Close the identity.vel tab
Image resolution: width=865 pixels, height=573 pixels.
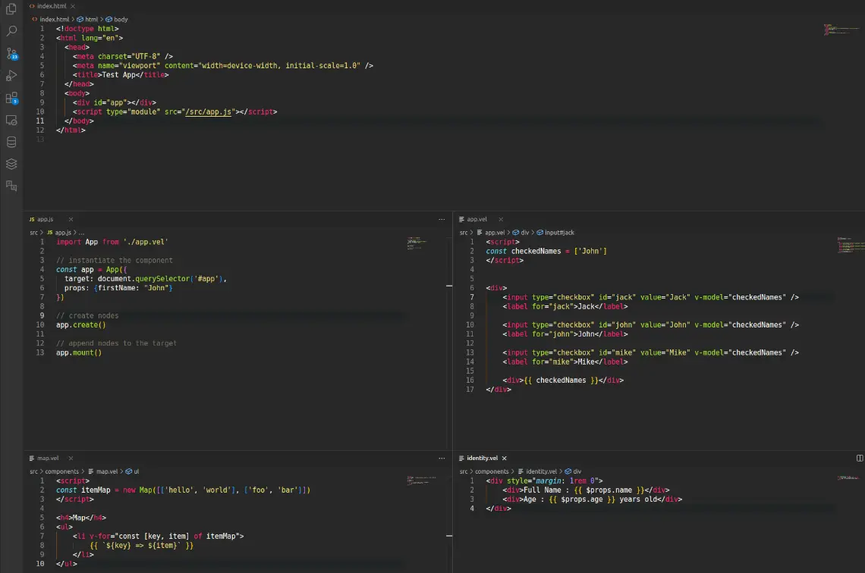[505, 458]
